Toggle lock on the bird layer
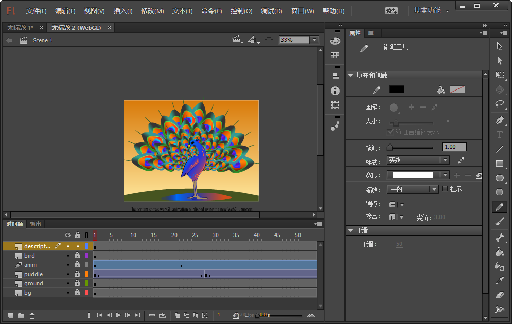 click(77, 255)
